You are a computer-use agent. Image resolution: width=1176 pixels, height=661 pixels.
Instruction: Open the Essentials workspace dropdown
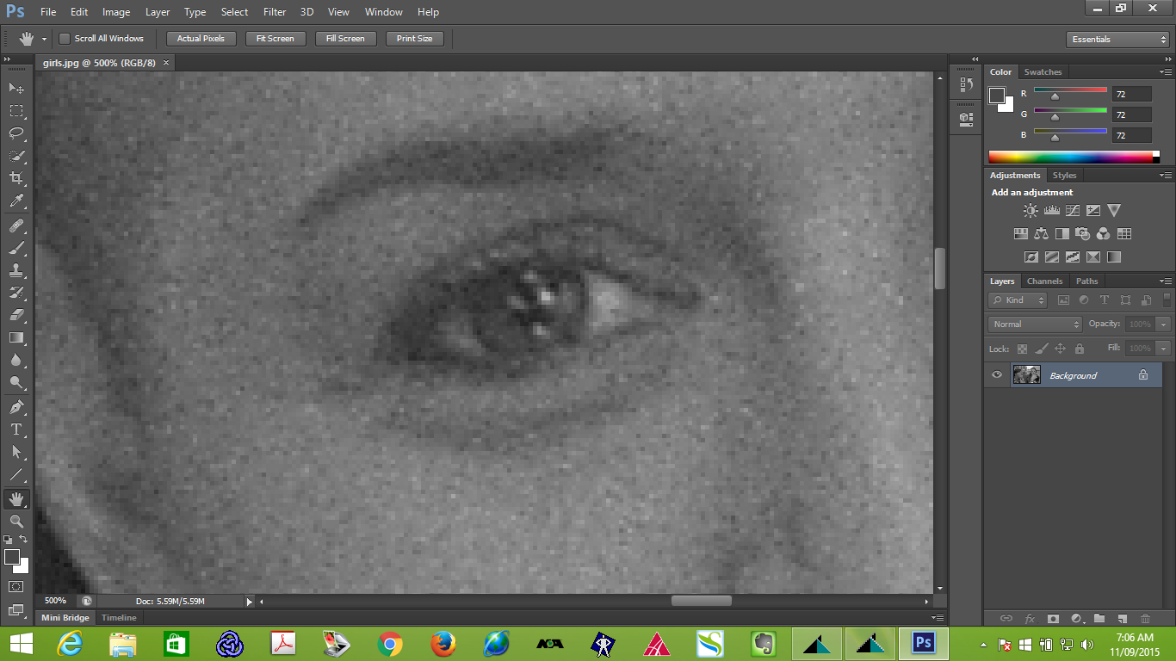tap(1117, 40)
